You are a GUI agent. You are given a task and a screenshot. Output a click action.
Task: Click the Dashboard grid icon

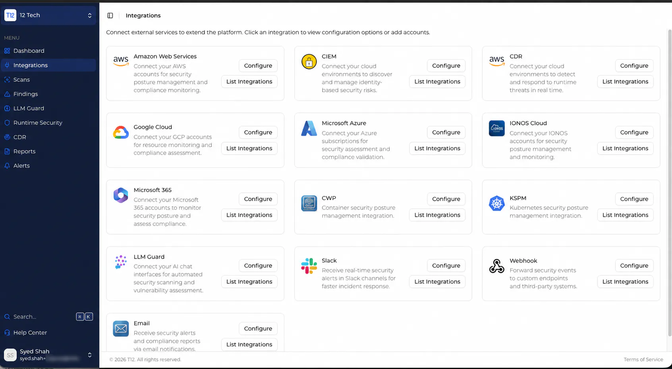pyautogui.click(x=7, y=51)
